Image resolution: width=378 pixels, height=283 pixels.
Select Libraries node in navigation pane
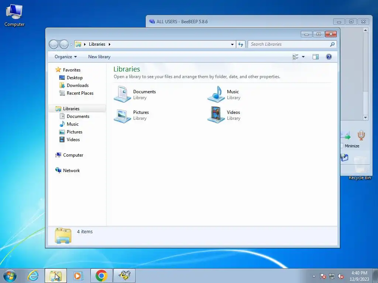tap(77, 109)
